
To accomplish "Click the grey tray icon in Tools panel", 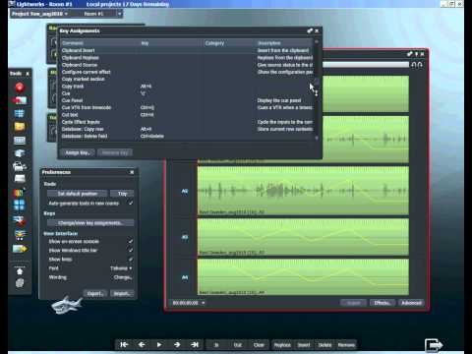I will 20,179.
